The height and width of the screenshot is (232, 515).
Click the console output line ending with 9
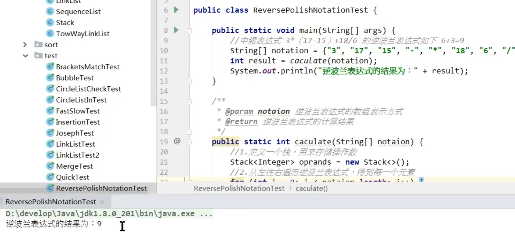point(54,224)
